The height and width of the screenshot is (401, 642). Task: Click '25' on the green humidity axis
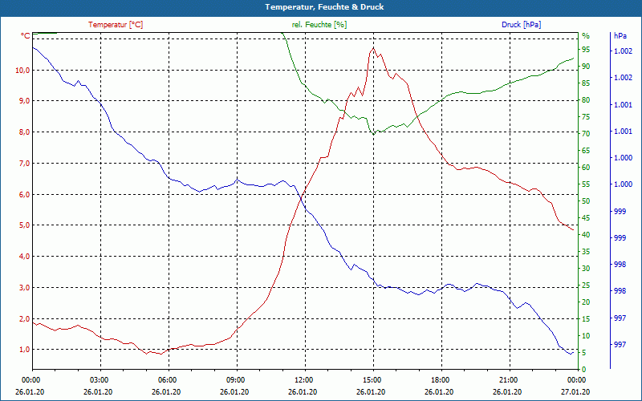pos(586,286)
